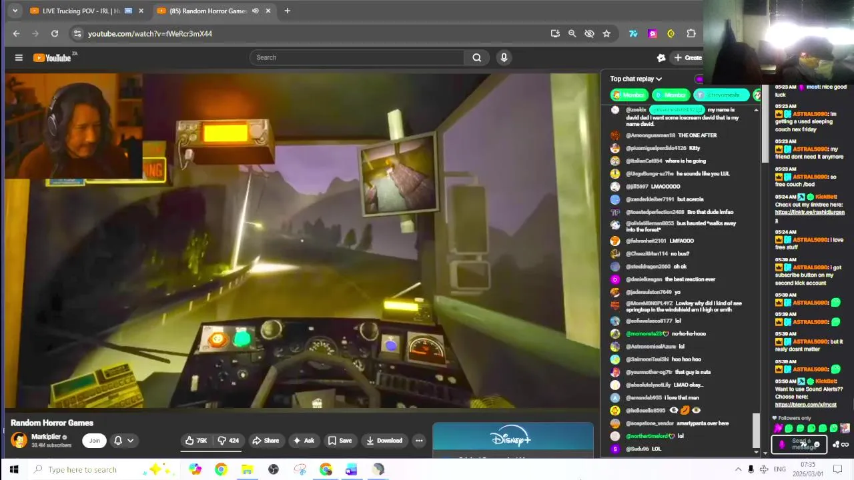Screen dimensions: 854x480
Task: Go to the YouTube home logo
Action: pyautogui.click(x=53, y=58)
